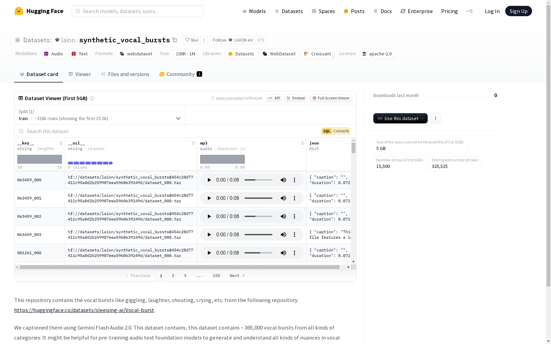Go to page 155 of dataset rows
Screen dimensions: 551x344
click(216, 276)
